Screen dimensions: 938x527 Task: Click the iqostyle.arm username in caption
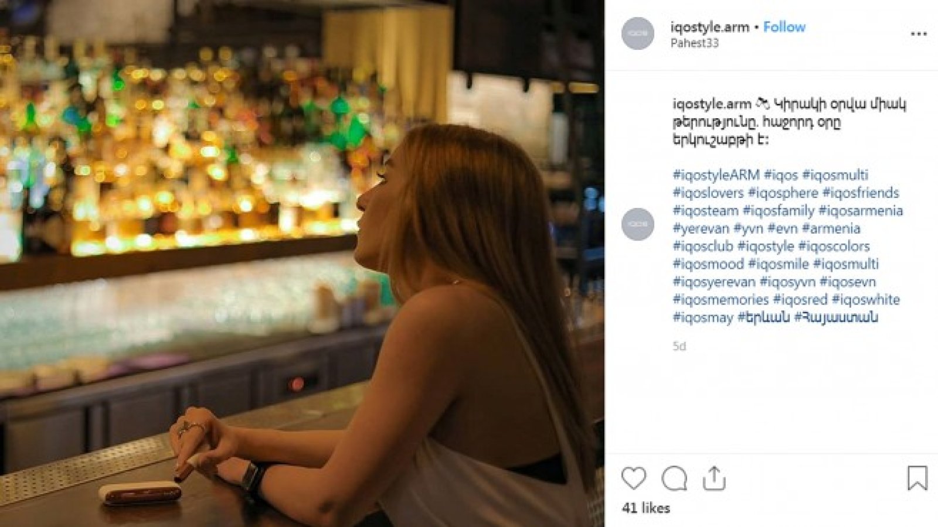point(711,104)
